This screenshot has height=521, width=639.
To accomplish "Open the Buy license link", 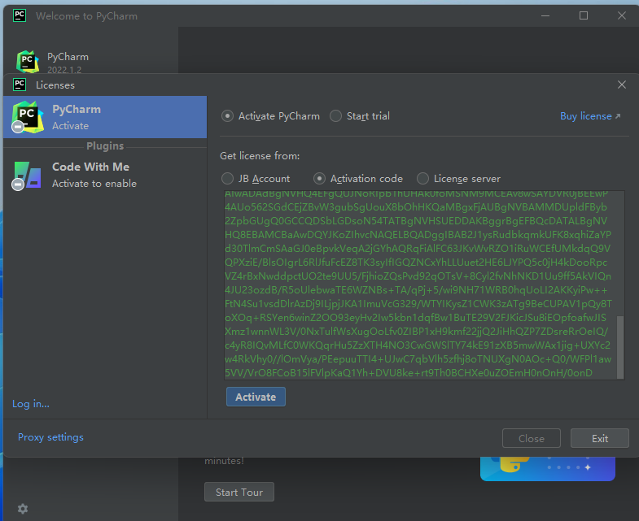I will [x=590, y=116].
